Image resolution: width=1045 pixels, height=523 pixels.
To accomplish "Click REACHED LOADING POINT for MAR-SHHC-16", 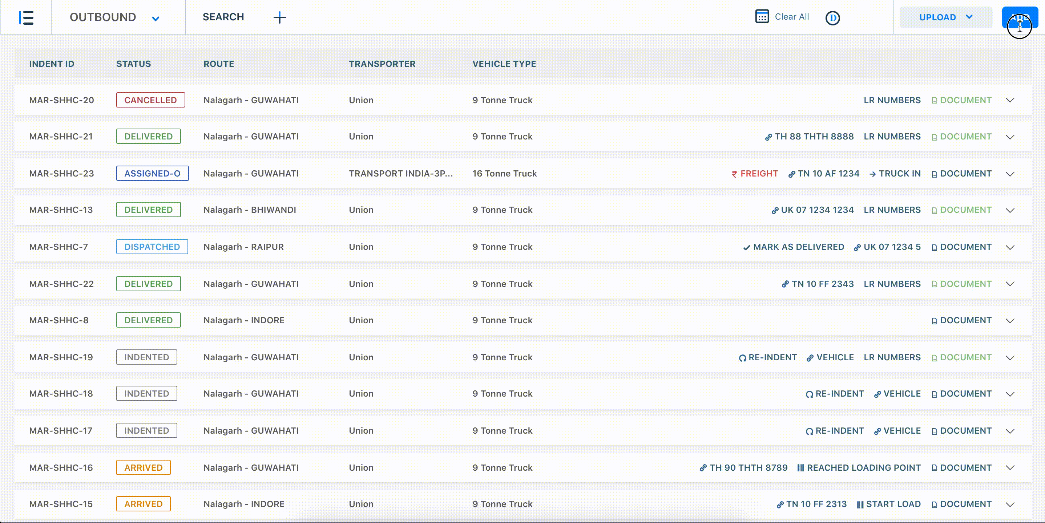I will point(859,467).
